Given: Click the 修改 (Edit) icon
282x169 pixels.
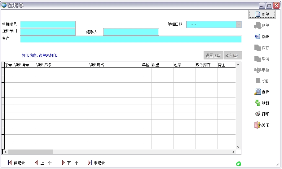Looking at the screenshot, I should (x=257, y=37).
